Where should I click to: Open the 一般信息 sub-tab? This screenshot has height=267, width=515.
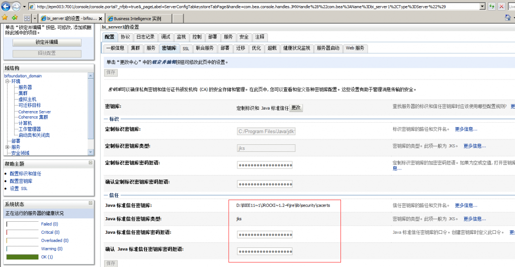[115, 48]
